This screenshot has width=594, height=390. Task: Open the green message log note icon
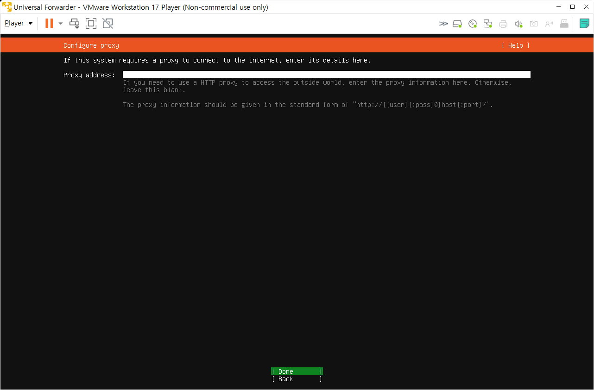click(x=584, y=24)
